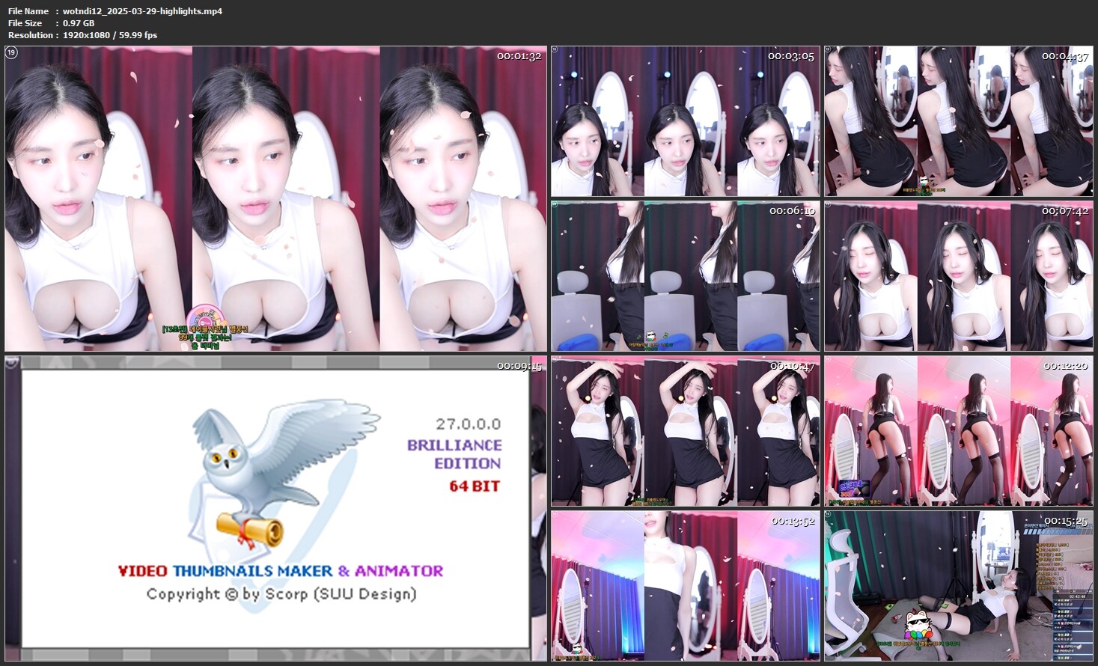The width and height of the screenshot is (1098, 666).
Task: Open the thumbnail timestamped 00:01:32
Action: pos(275,198)
